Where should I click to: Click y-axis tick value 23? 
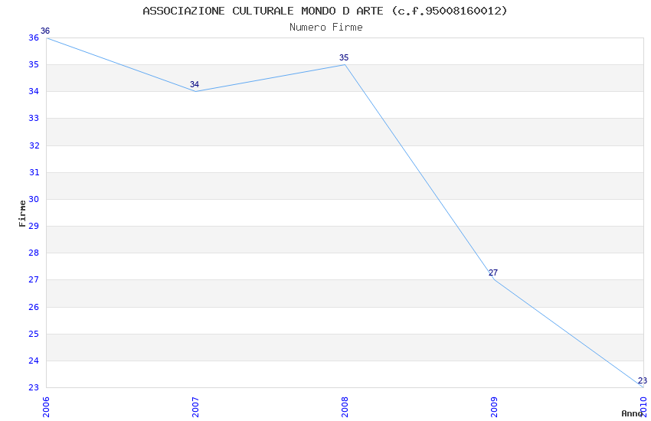34,387
